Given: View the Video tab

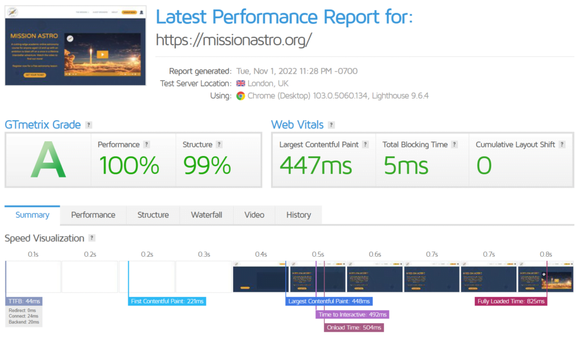Looking at the screenshot, I should coord(254,215).
